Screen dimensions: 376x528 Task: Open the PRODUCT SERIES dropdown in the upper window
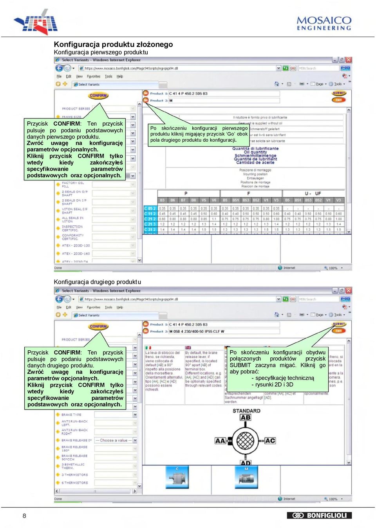(133, 108)
